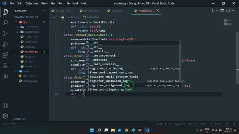This screenshot has width=239, height=134.
Task: Show hidden system tray icons
Action: click(197, 130)
